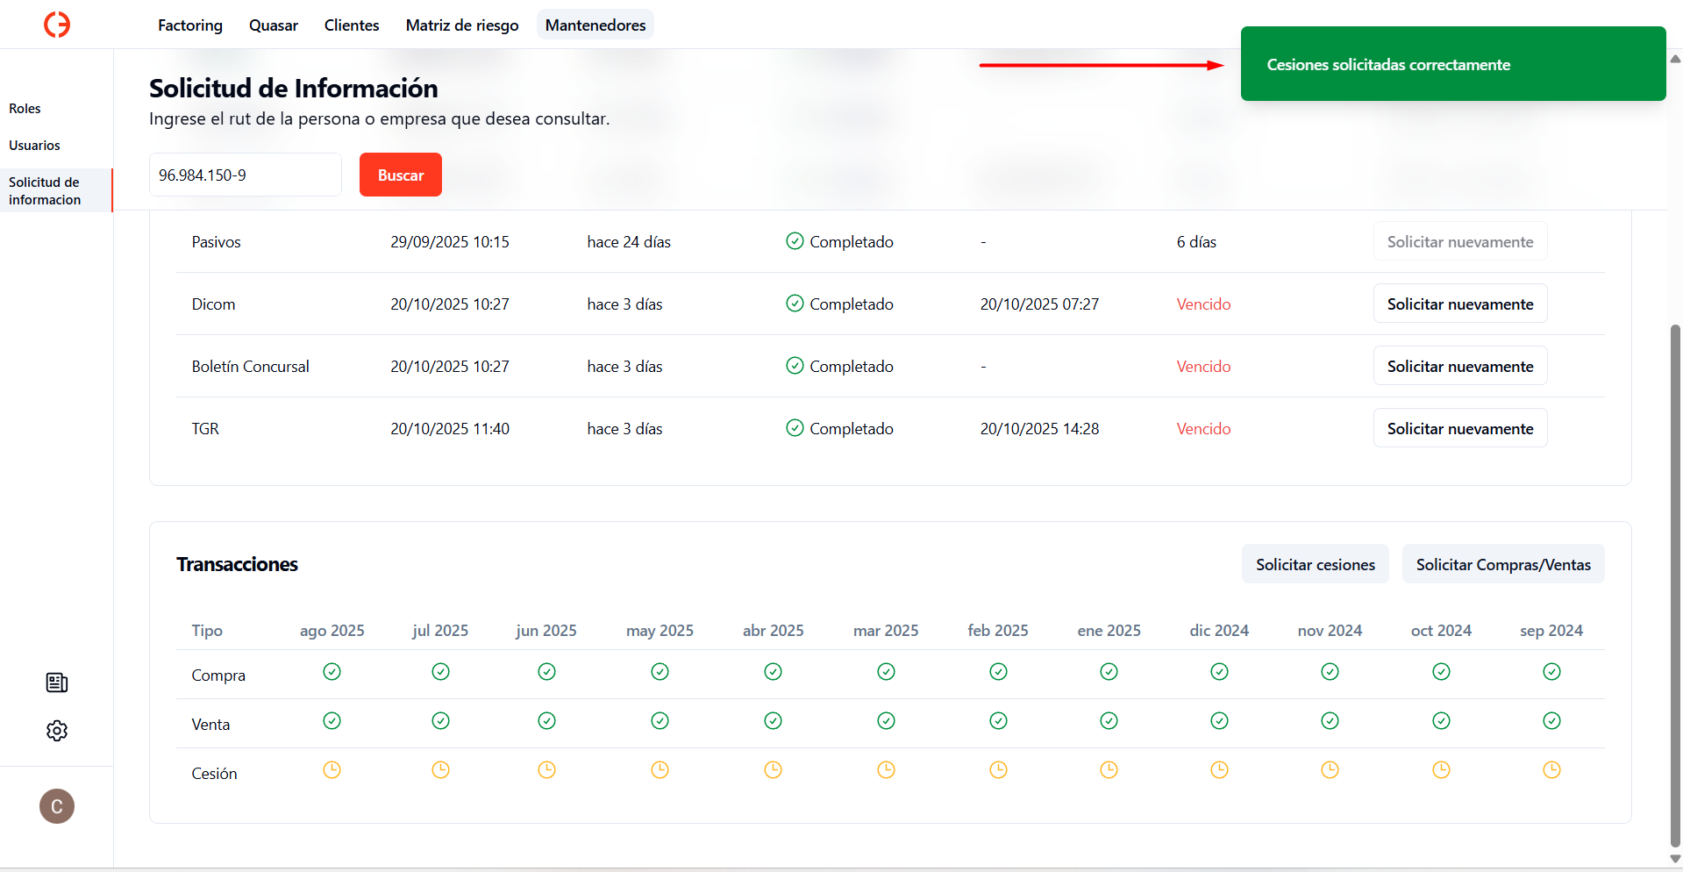Click the Completado check icon on the Dicom row
The image size is (1683, 872).
tap(795, 303)
